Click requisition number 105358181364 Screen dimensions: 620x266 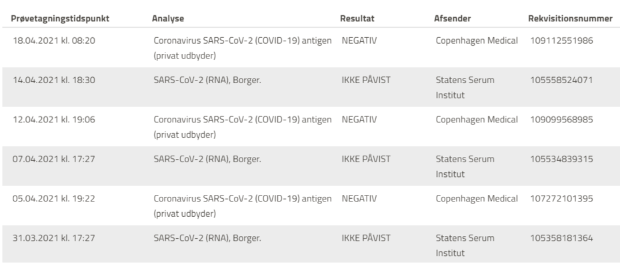pyautogui.click(x=561, y=239)
